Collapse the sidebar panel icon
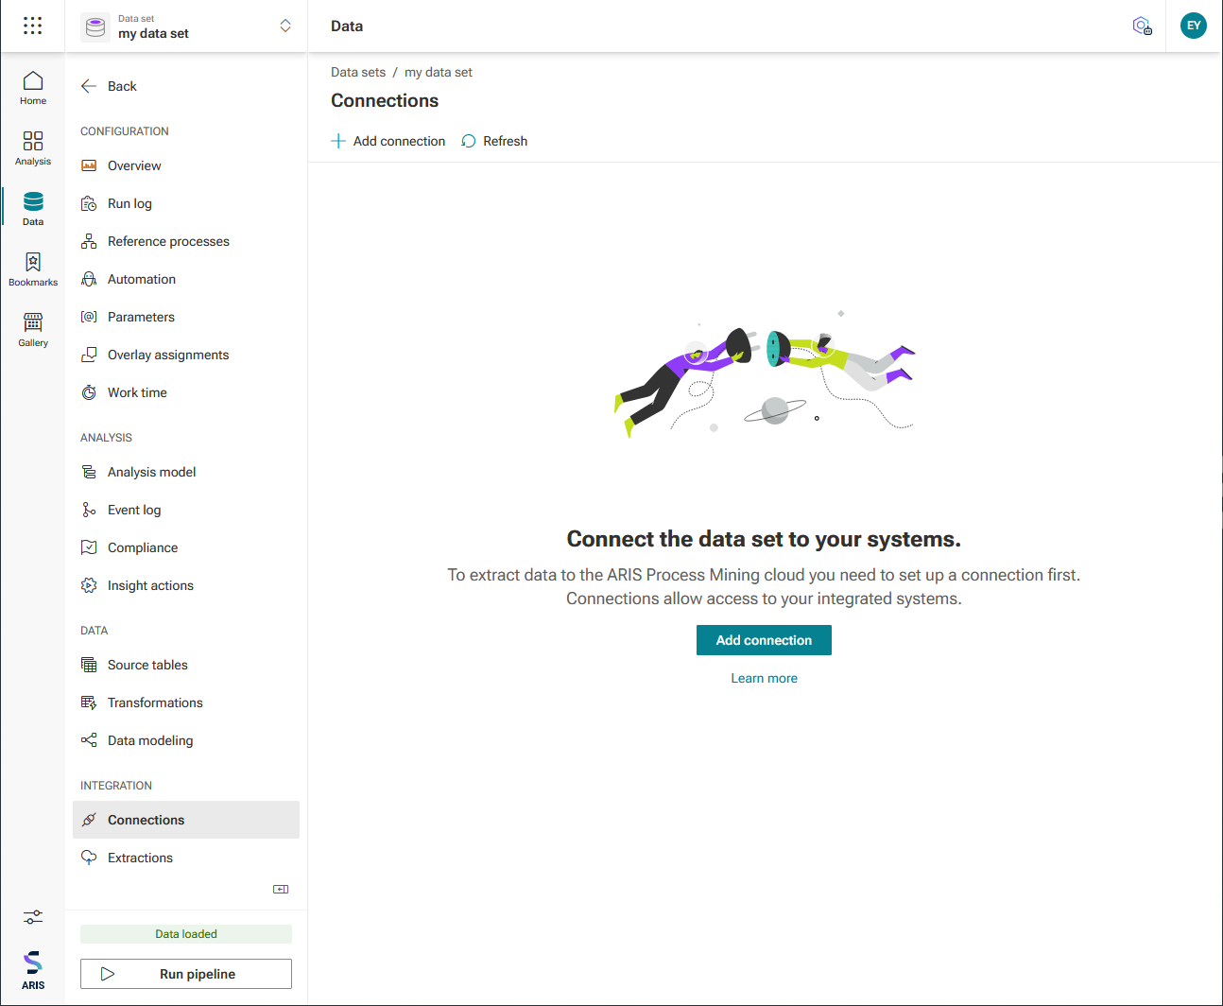The width and height of the screenshot is (1223, 1006). tap(281, 889)
